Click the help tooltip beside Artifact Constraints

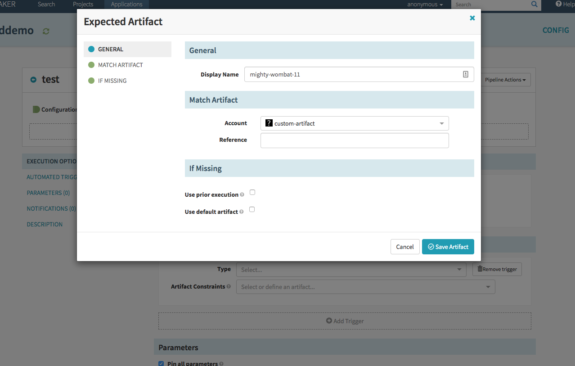229,286
